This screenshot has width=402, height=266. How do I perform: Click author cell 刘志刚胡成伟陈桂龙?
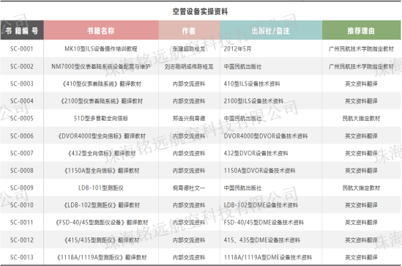pos(189,67)
